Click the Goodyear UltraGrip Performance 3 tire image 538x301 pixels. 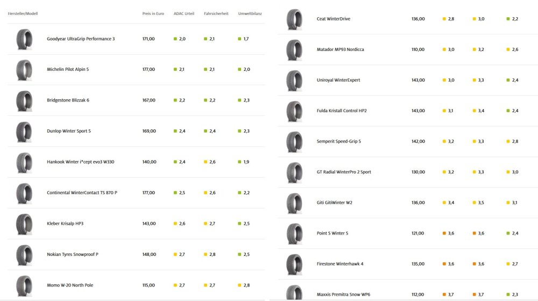pos(24,39)
